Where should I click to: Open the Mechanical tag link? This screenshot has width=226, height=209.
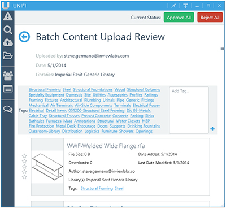tap(38, 105)
